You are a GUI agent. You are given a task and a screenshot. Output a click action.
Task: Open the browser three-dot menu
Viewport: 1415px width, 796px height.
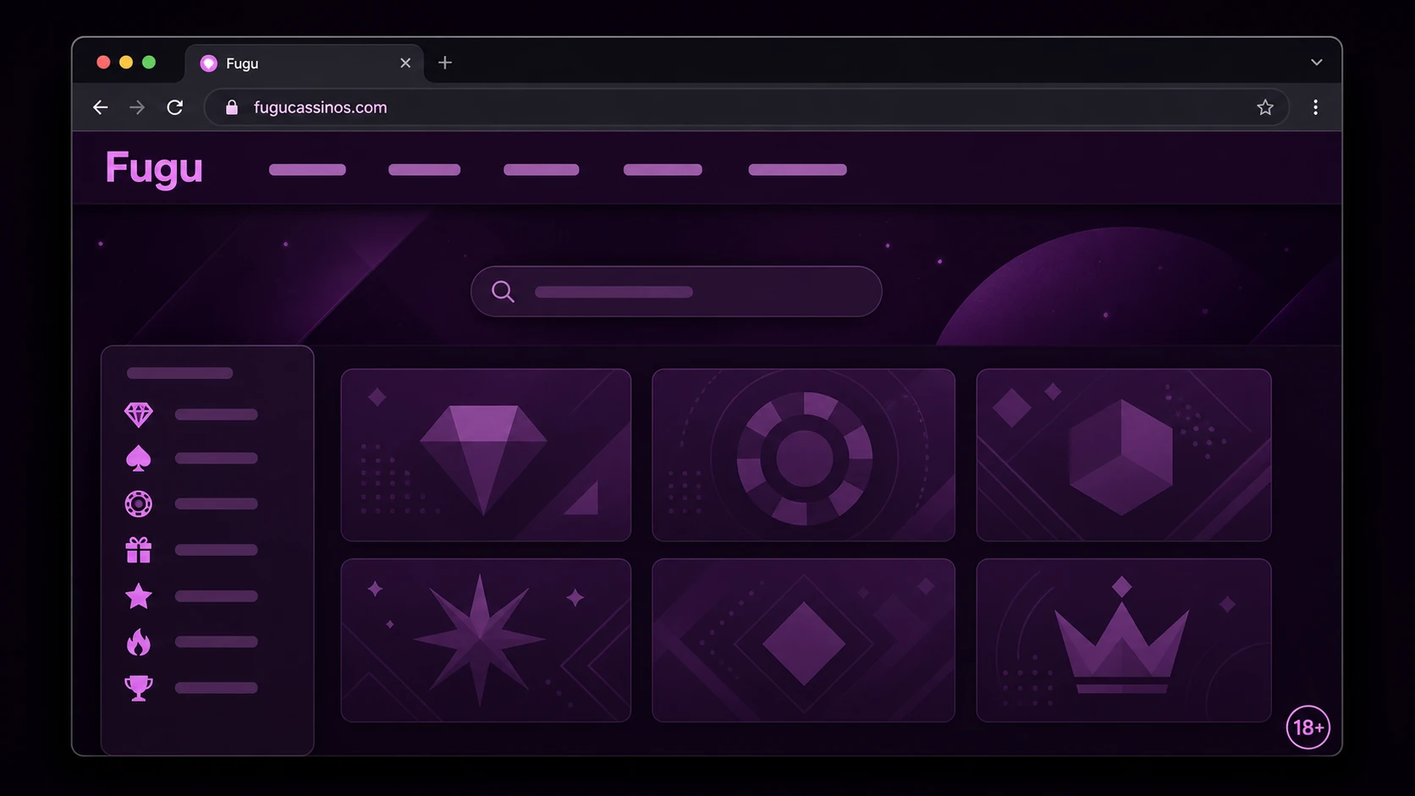click(x=1315, y=107)
